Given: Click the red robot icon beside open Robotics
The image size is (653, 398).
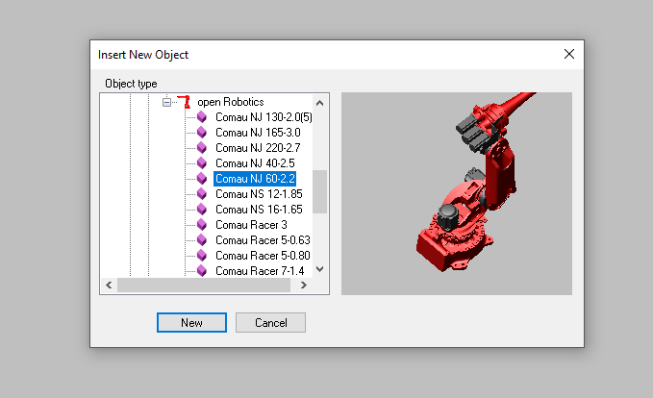Looking at the screenshot, I should click(185, 102).
